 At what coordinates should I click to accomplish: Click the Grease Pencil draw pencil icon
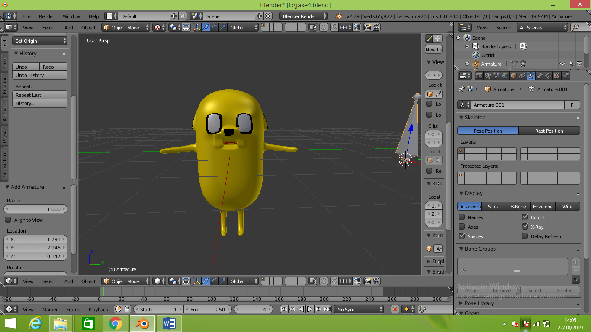click(x=429, y=38)
